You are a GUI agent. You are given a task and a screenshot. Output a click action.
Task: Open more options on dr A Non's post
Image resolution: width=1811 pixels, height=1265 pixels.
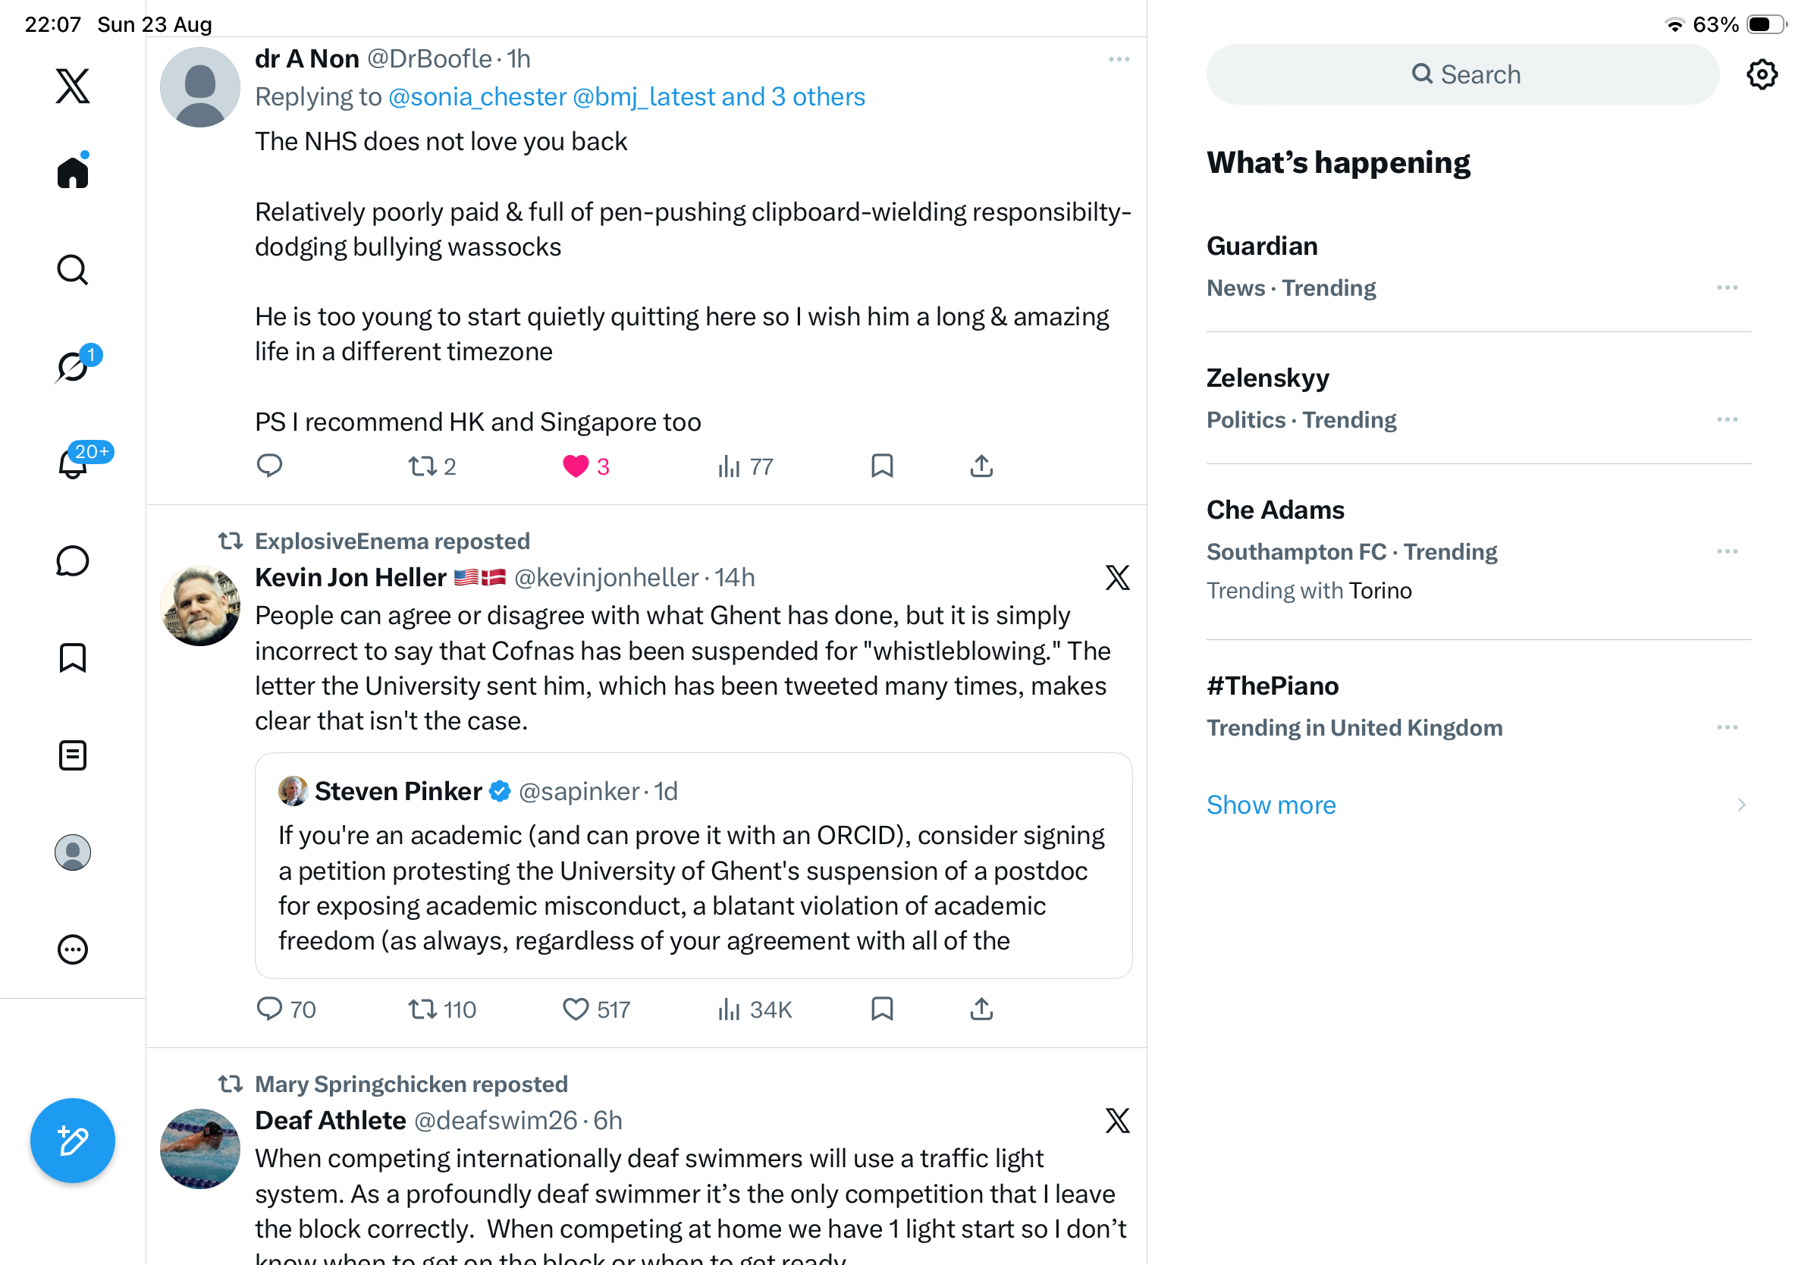pyautogui.click(x=1119, y=59)
